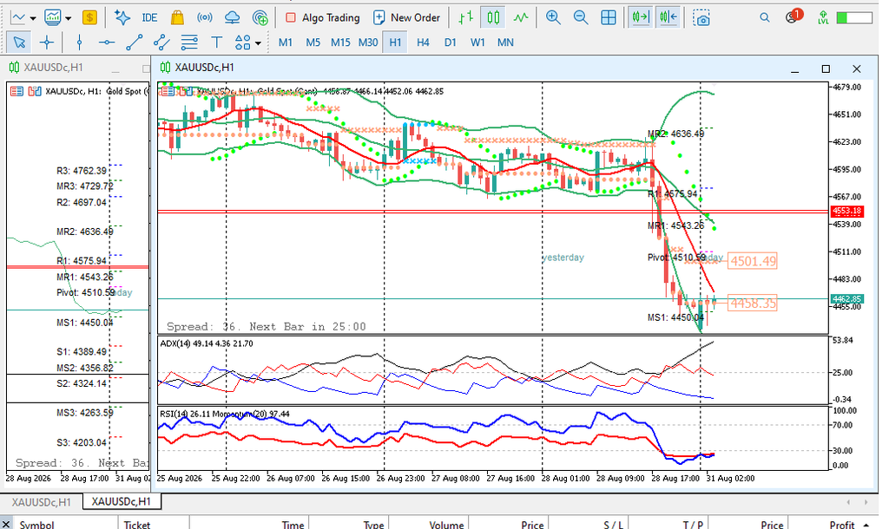Open the AI sparkle assistant icon
The height and width of the screenshot is (529, 889).
point(122,17)
